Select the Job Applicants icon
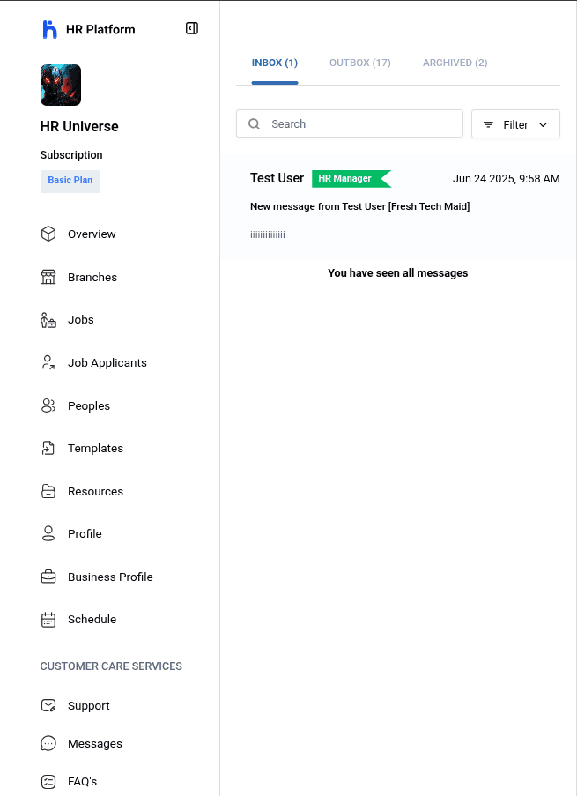The height and width of the screenshot is (796, 577). pos(48,362)
